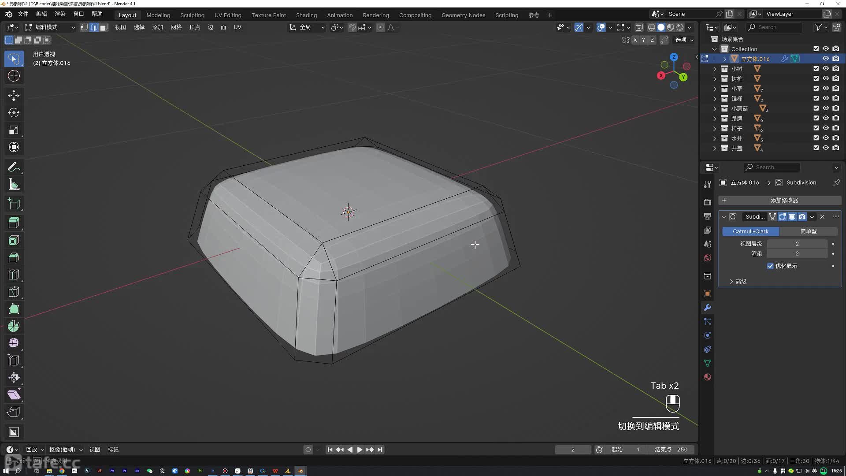Select the Rotate tool
Viewport: 846px width, 476px height.
coord(14,112)
